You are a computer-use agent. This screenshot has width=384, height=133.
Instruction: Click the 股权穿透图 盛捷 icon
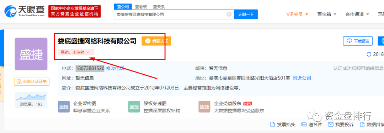[x=134, y=107]
